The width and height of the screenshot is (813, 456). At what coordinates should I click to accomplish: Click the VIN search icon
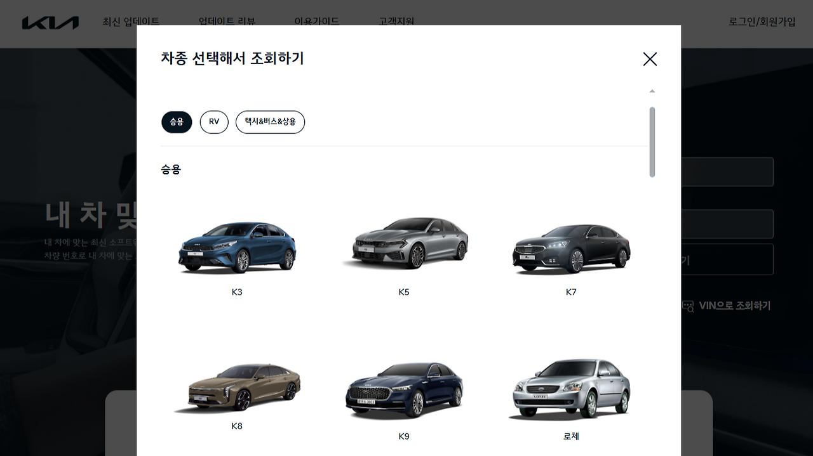tap(688, 306)
